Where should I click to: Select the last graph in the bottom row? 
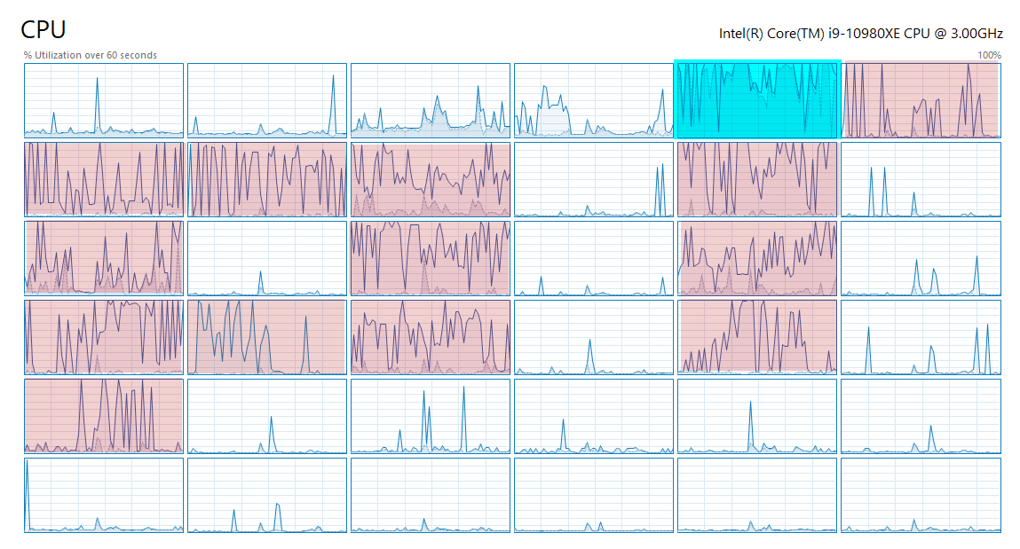pos(921,495)
